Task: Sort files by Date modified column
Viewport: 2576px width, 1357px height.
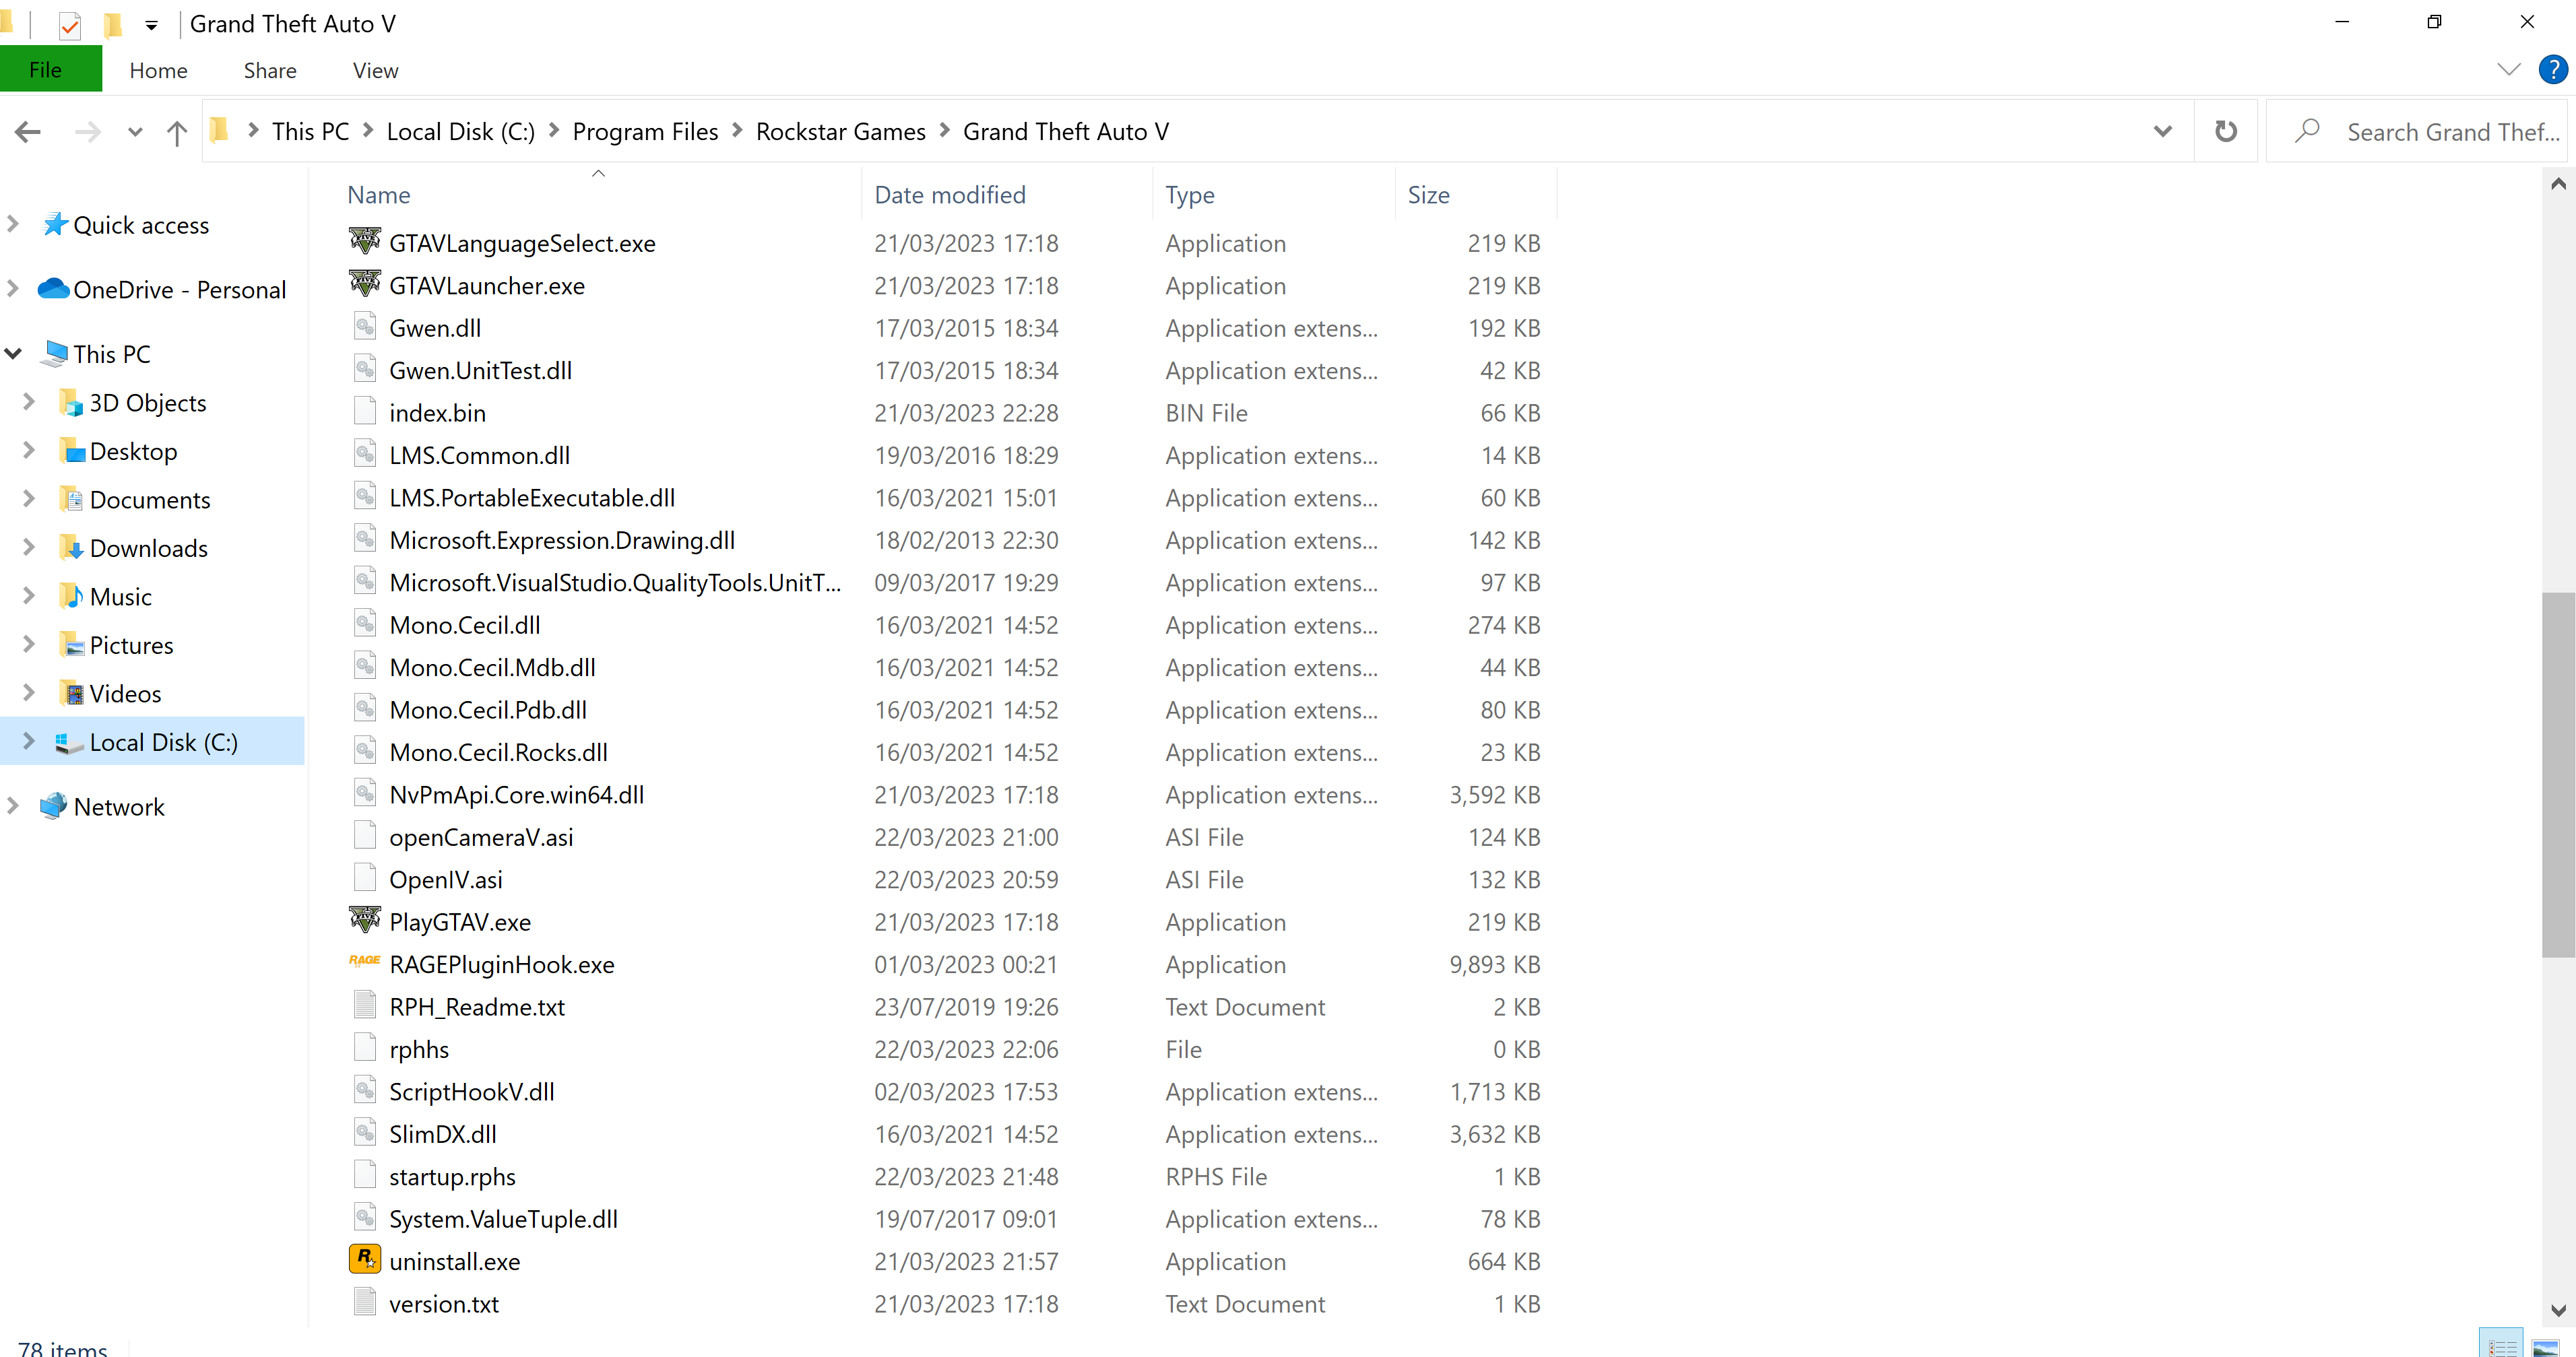Action: tap(949, 195)
